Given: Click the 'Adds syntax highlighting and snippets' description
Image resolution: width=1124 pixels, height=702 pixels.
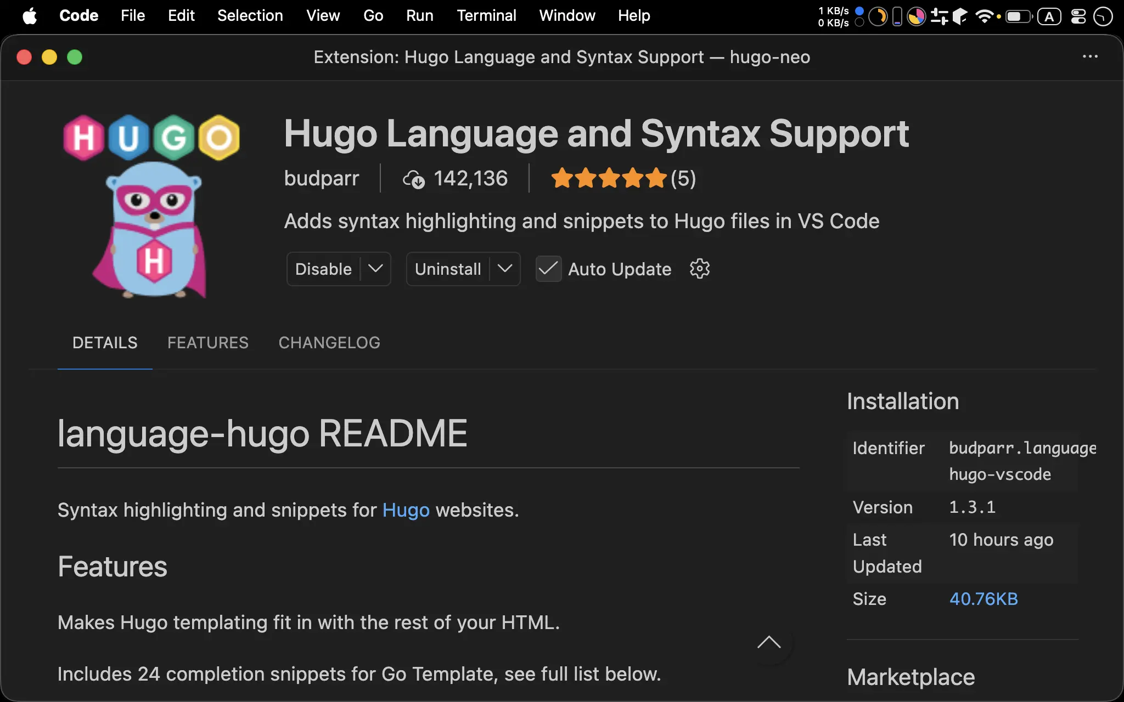Looking at the screenshot, I should 582,221.
